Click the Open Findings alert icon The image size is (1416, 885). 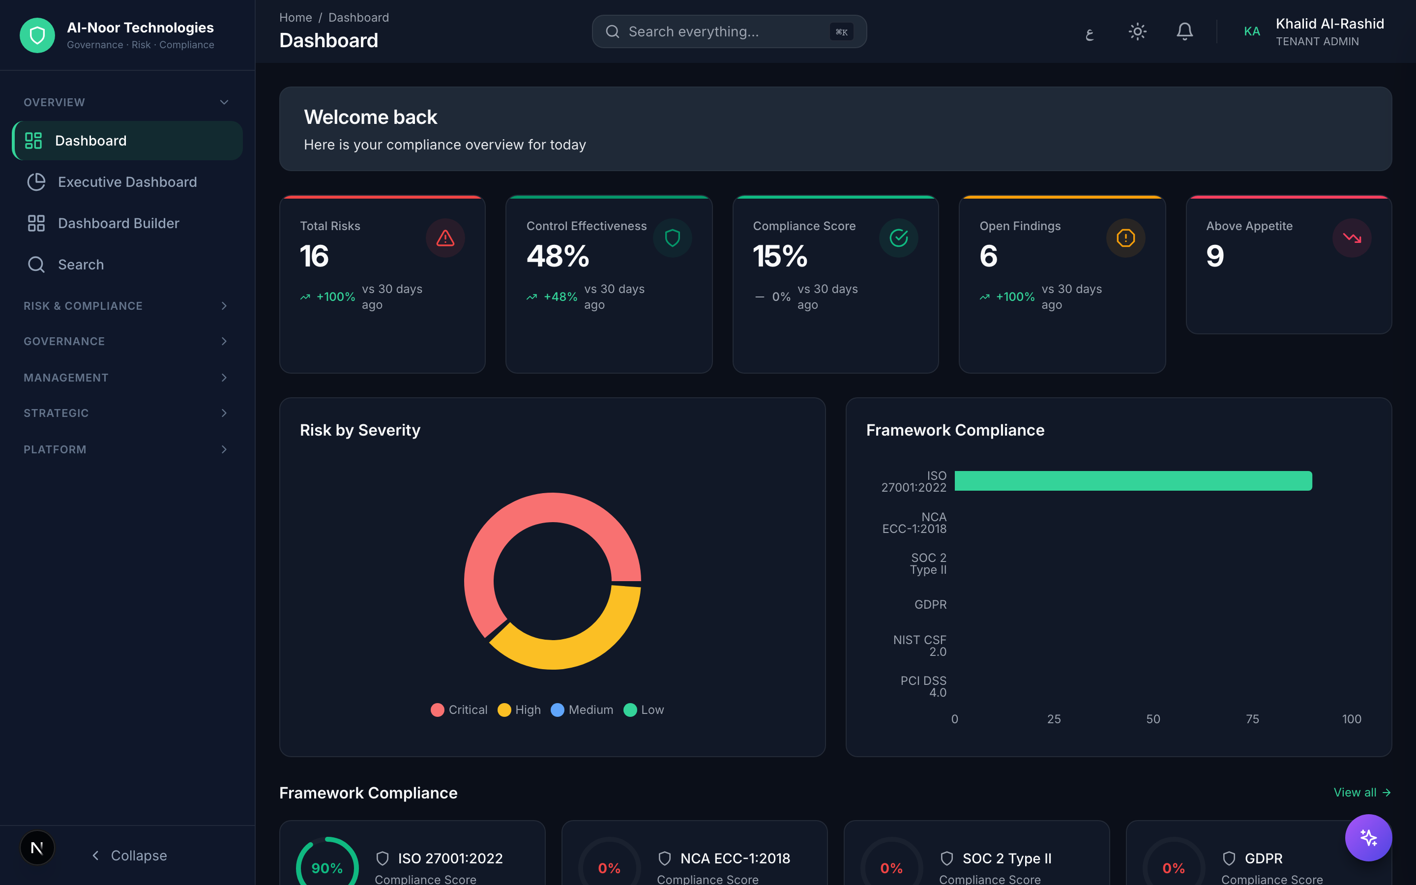(1125, 238)
